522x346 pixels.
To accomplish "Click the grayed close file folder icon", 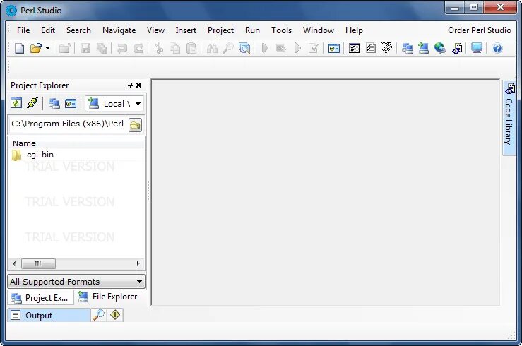I will pyautogui.click(x=64, y=48).
